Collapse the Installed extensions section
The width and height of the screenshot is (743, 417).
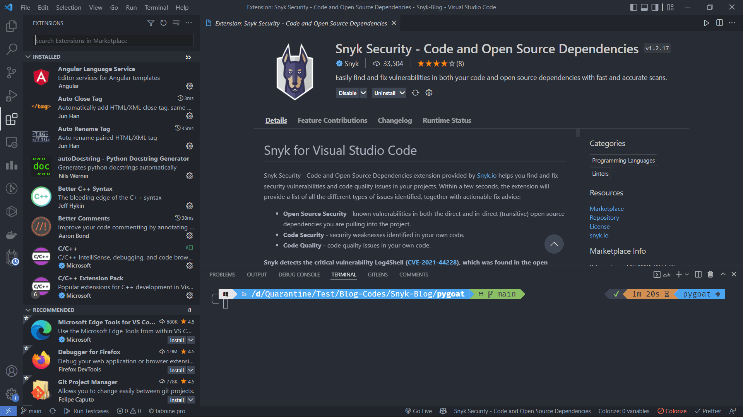pos(28,57)
